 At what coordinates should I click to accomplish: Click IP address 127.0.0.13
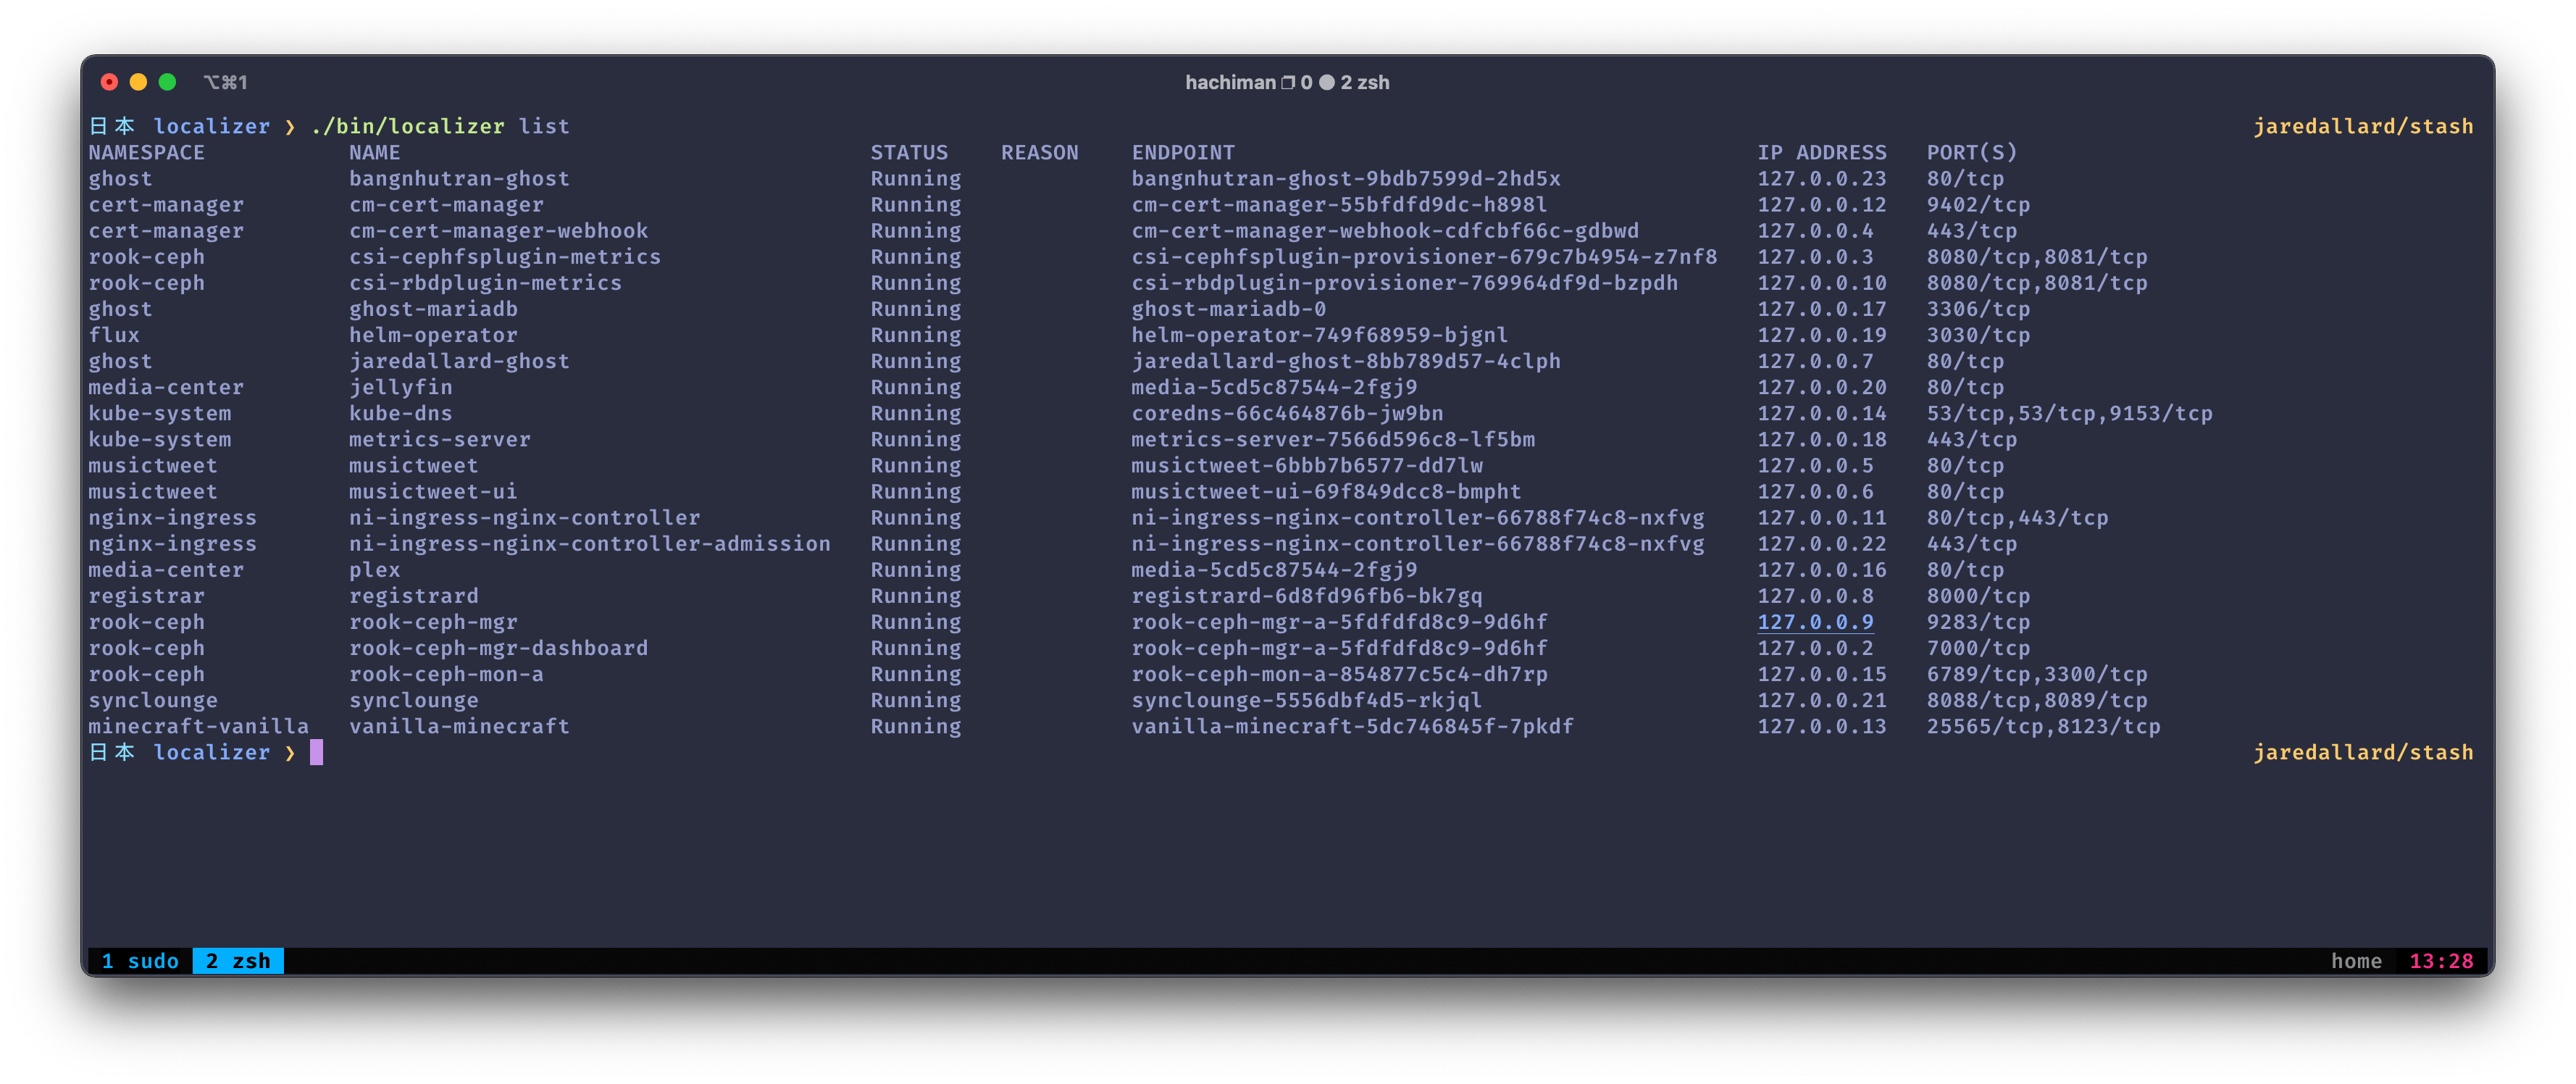[x=1822, y=726]
